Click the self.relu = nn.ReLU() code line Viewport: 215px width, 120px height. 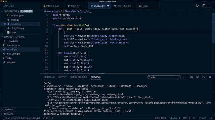pos(79,46)
